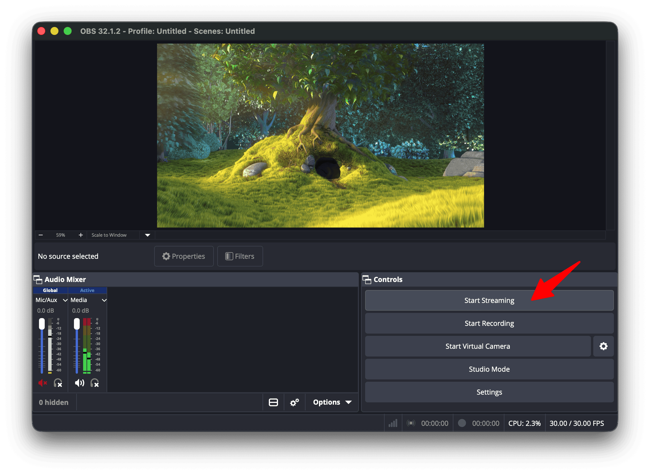Click the network signal status icon
The image size is (650, 474).
pos(393,423)
